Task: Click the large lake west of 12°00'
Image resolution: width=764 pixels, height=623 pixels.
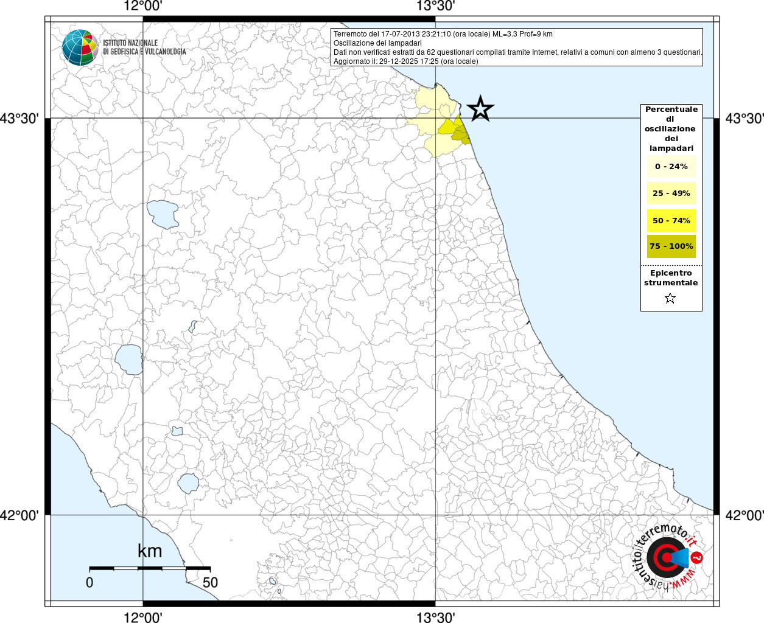Action: pos(129,359)
